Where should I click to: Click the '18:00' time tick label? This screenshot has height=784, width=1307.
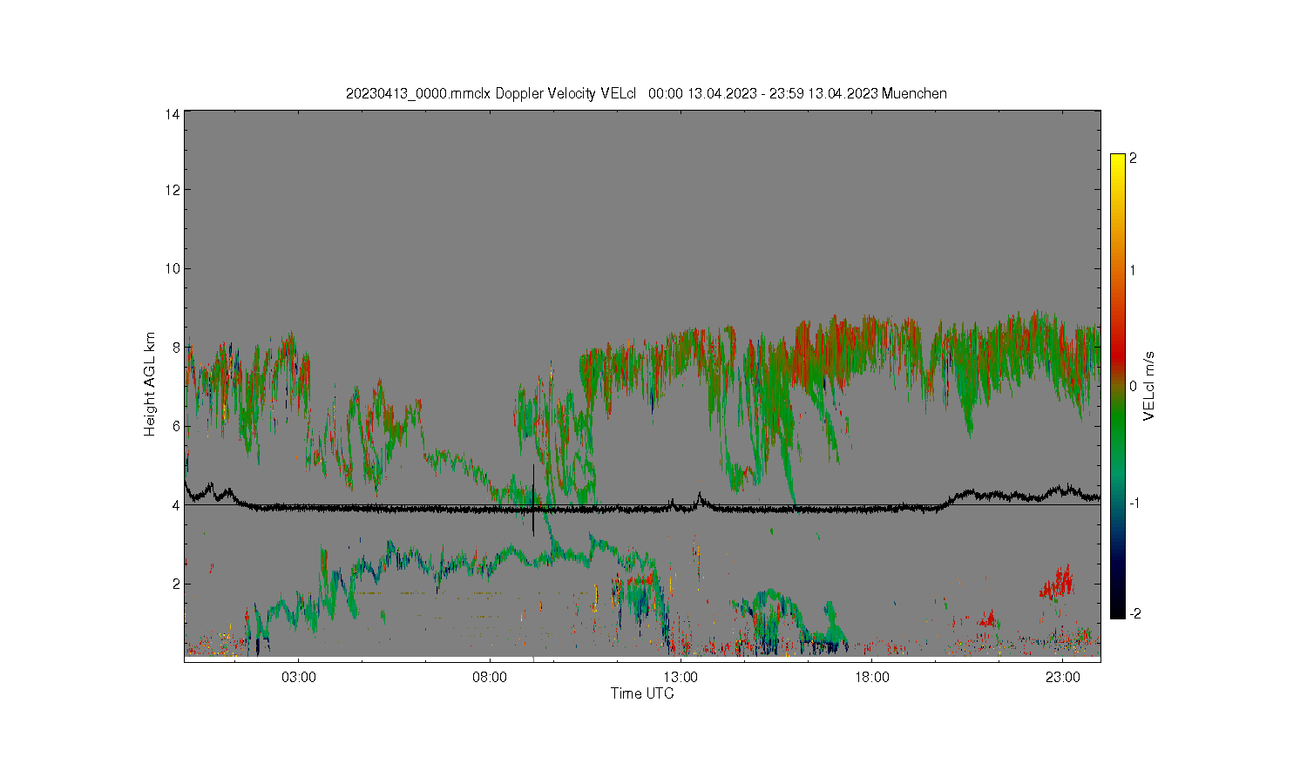tap(871, 678)
